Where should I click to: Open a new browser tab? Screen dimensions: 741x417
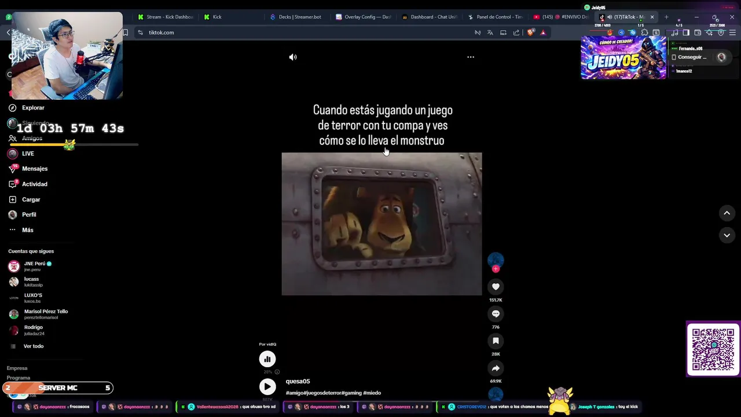pos(666,17)
